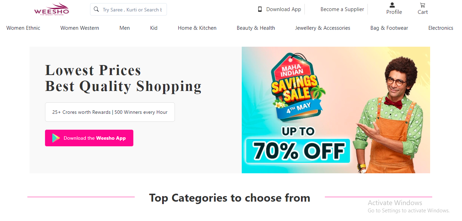Select the Kid category

tap(154, 28)
